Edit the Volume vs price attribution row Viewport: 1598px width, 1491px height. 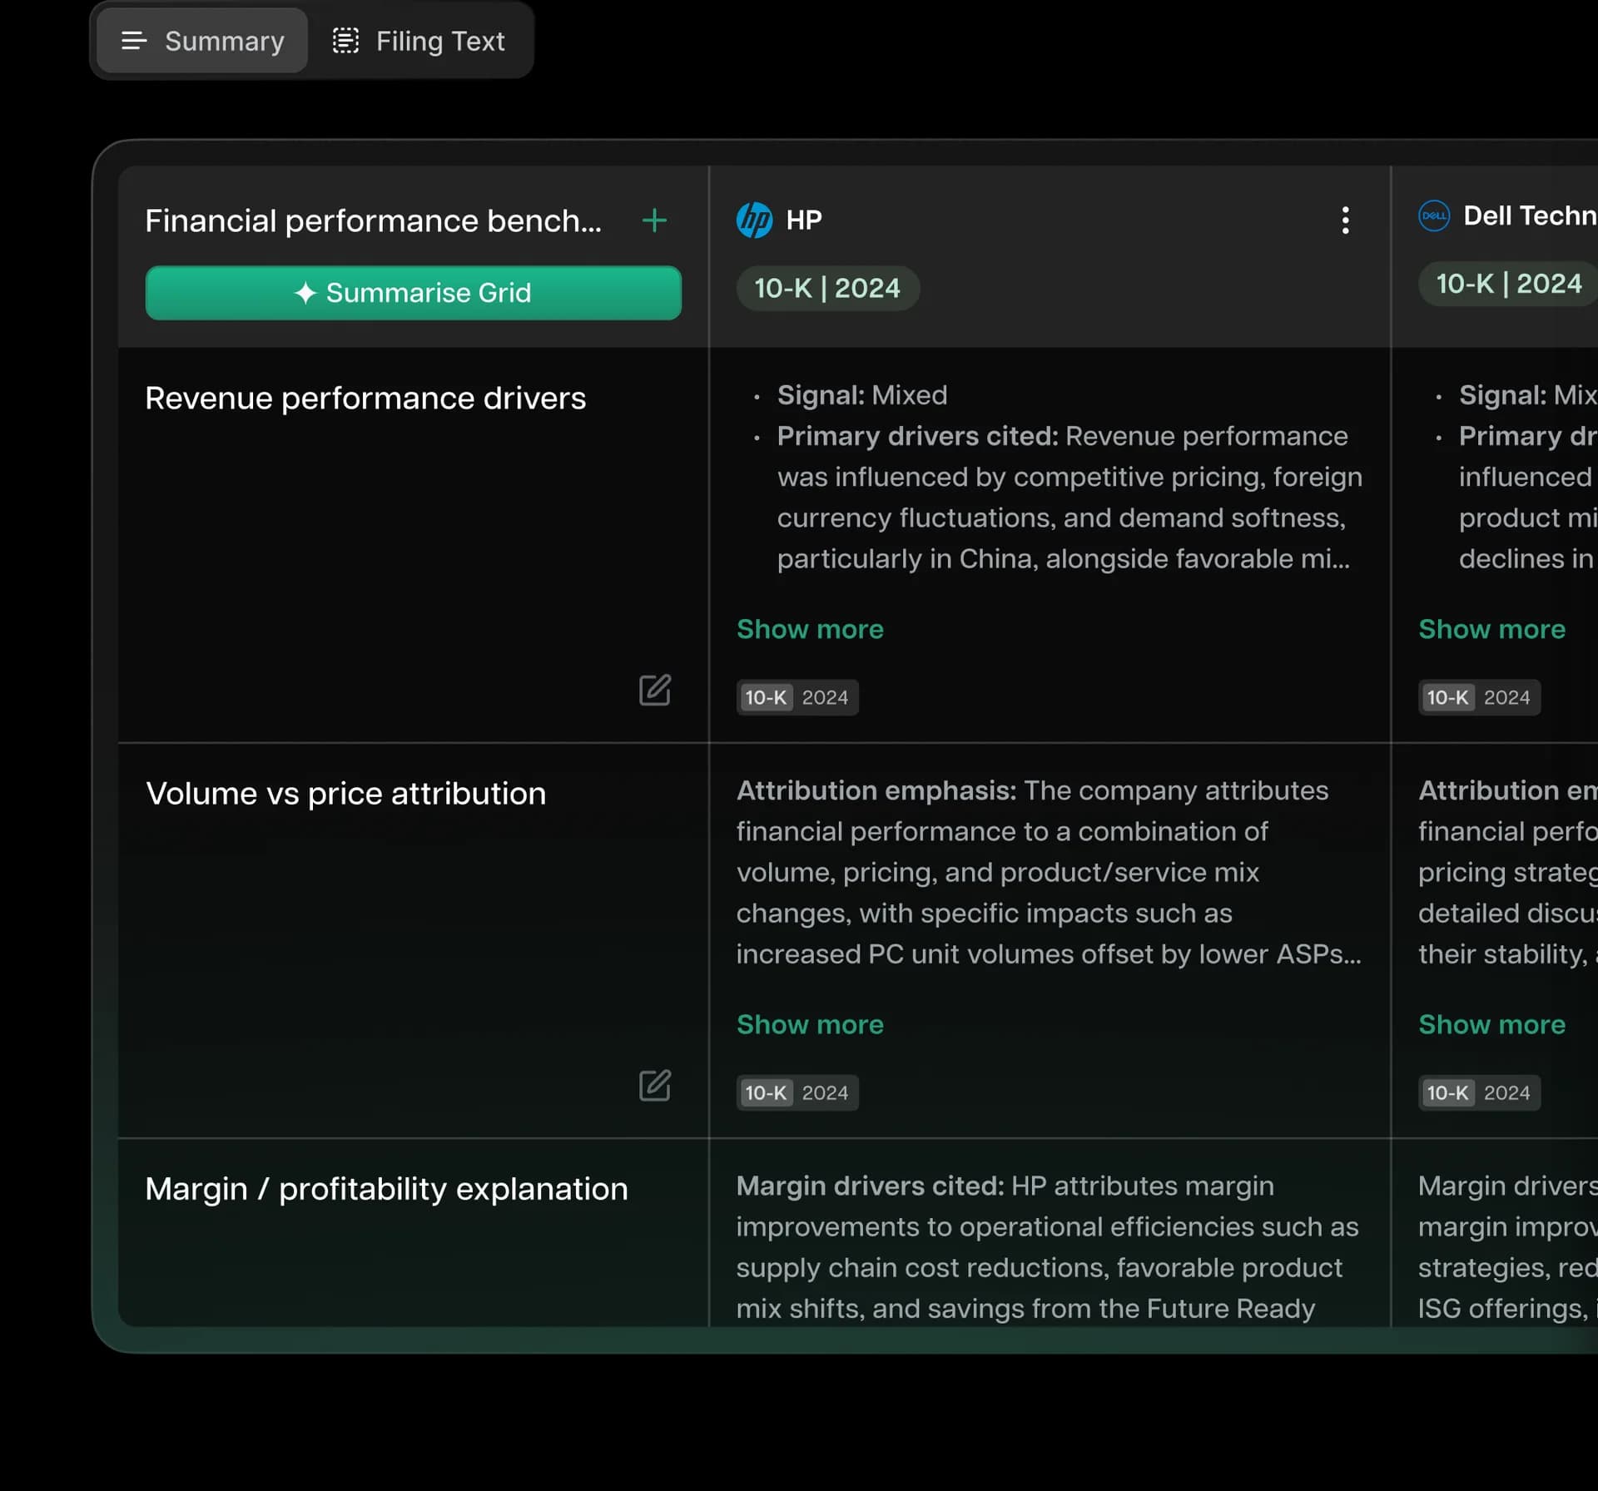click(x=654, y=1085)
